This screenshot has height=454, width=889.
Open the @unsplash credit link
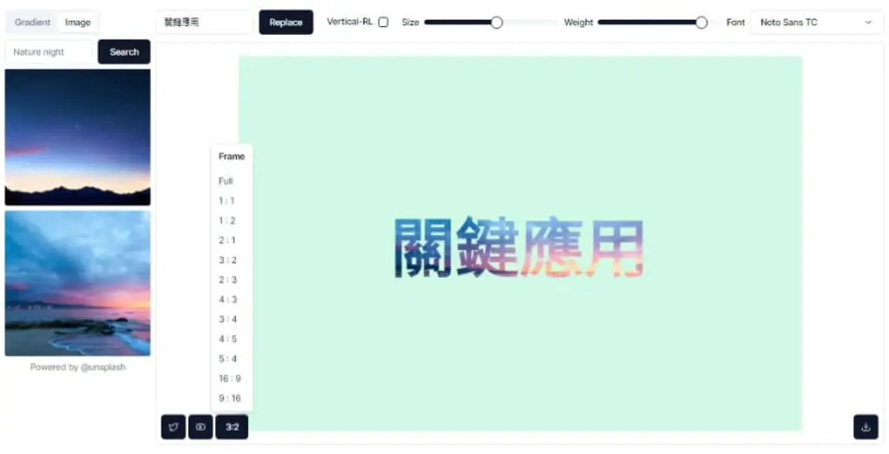coord(103,367)
